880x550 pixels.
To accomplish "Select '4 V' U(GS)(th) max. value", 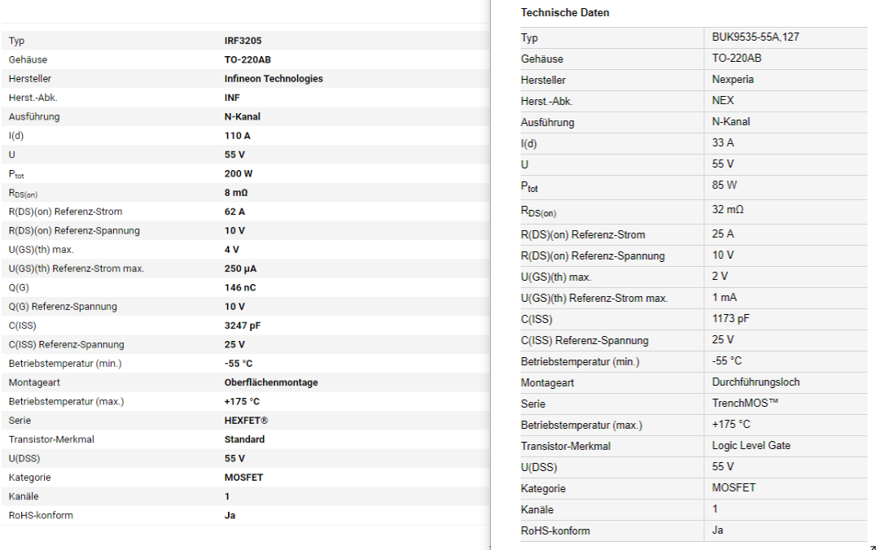I will pyautogui.click(x=231, y=250).
